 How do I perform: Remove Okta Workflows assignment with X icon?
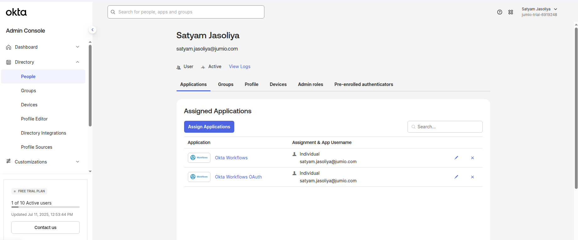(x=472, y=158)
